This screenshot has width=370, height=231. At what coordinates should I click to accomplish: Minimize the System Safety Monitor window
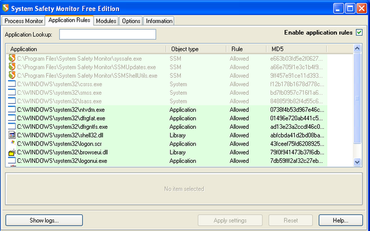(338, 9)
